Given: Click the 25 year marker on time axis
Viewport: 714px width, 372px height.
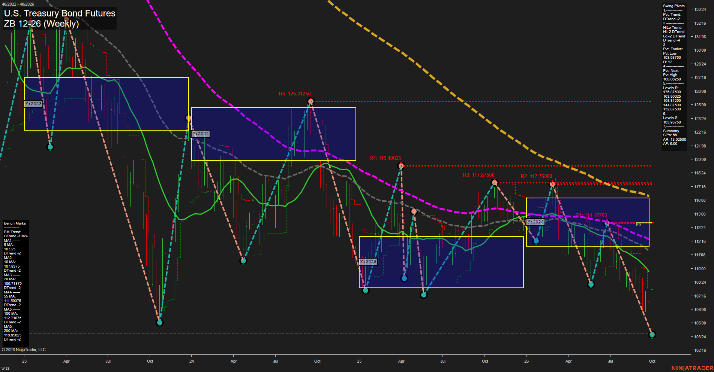Looking at the screenshot, I should pos(359,361).
